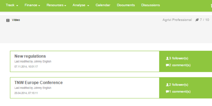Open the Analyse dropdown menu
Viewport: 212px width, 106px height.
(81, 5)
